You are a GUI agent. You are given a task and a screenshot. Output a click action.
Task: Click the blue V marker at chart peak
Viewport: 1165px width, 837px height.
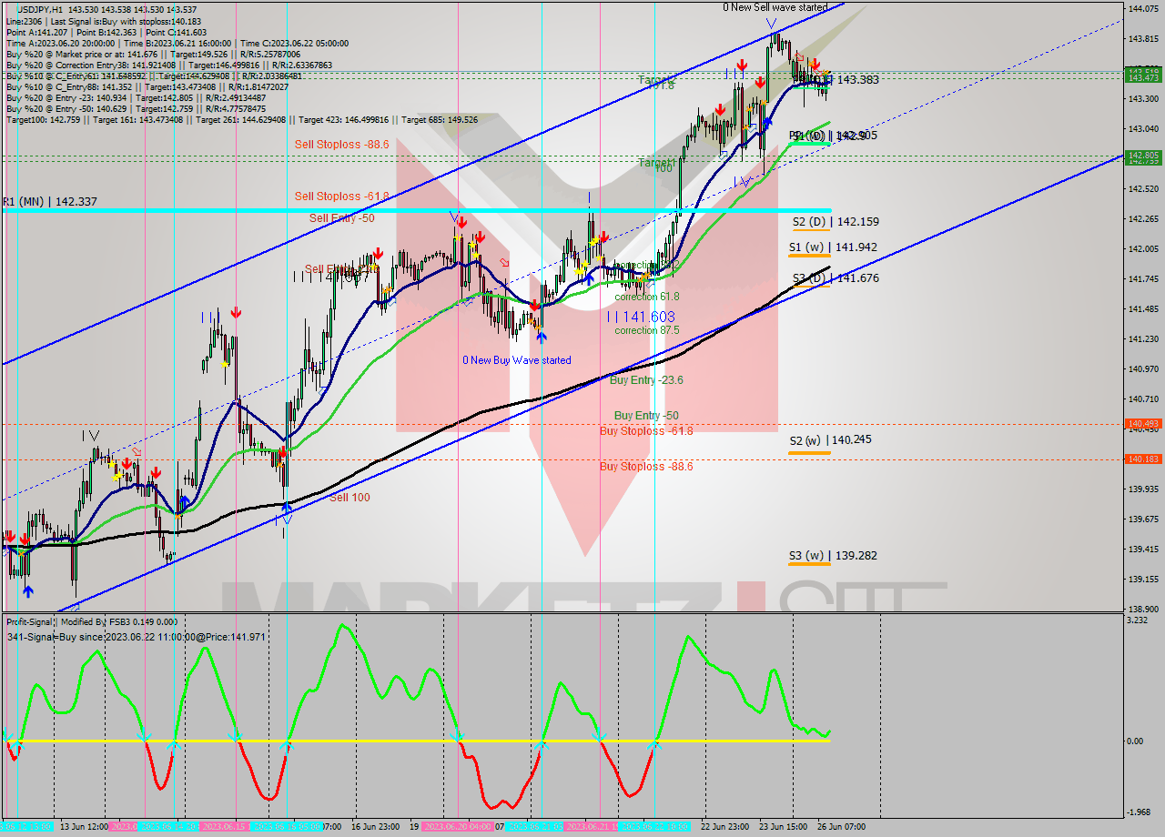[x=771, y=24]
